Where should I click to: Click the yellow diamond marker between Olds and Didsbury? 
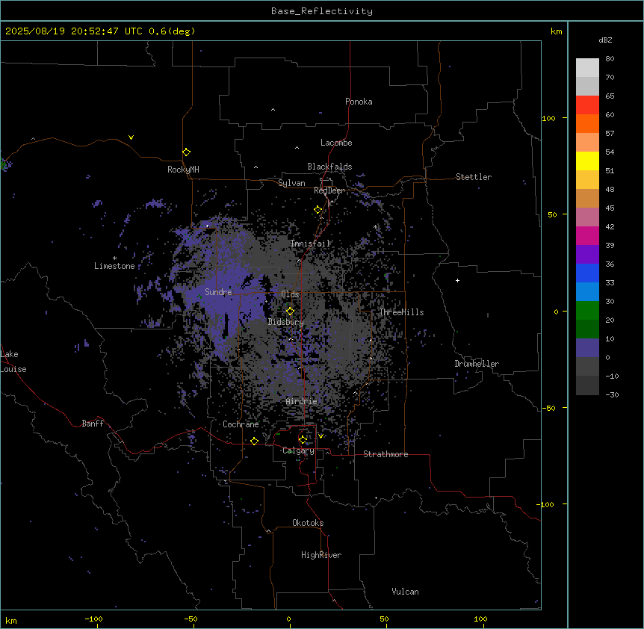pyautogui.click(x=291, y=312)
